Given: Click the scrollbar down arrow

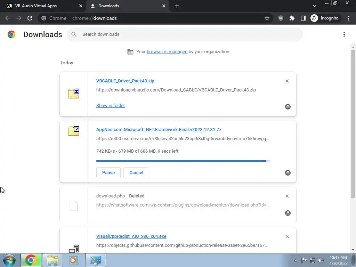Looking at the screenshot, I should click(353, 250).
